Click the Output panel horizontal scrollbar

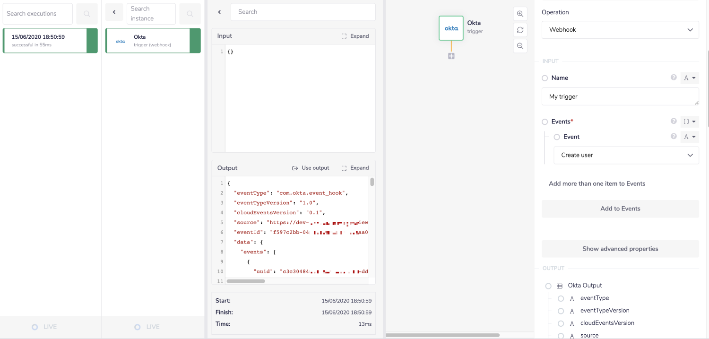click(246, 281)
